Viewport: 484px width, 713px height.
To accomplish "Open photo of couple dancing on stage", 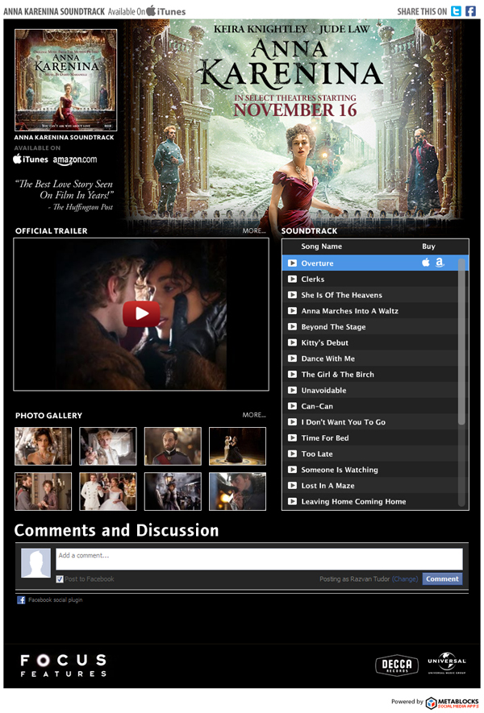I will pyautogui.click(x=238, y=446).
